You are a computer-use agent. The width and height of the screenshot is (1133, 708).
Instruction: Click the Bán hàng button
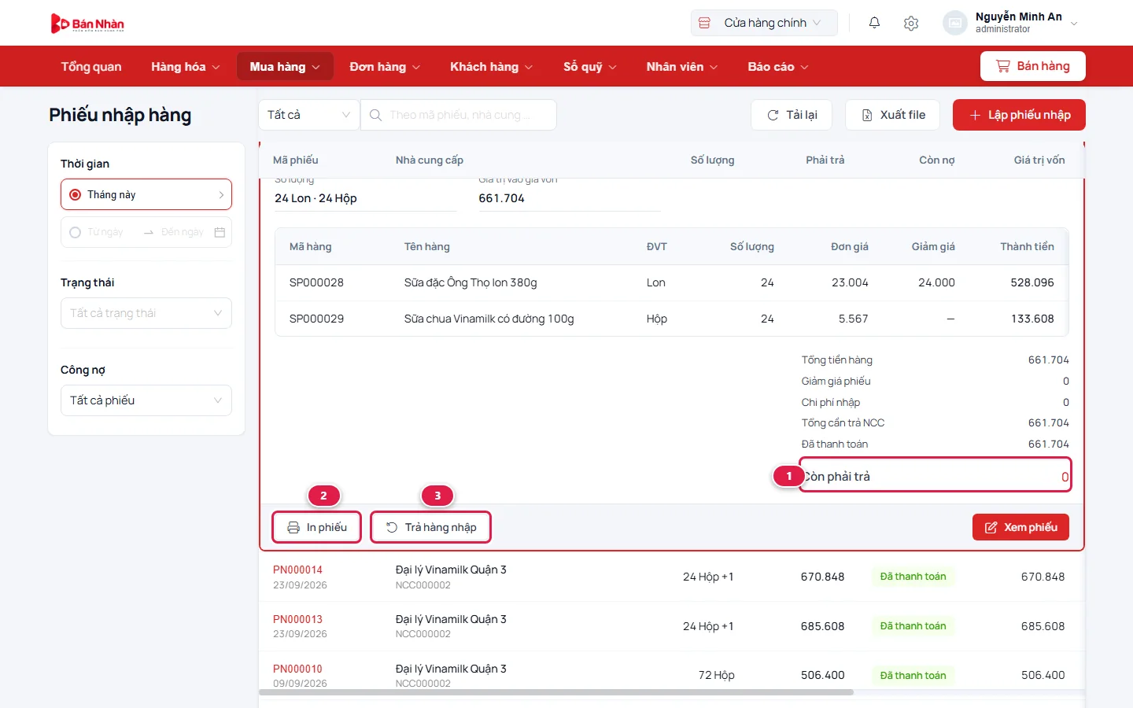(1033, 66)
